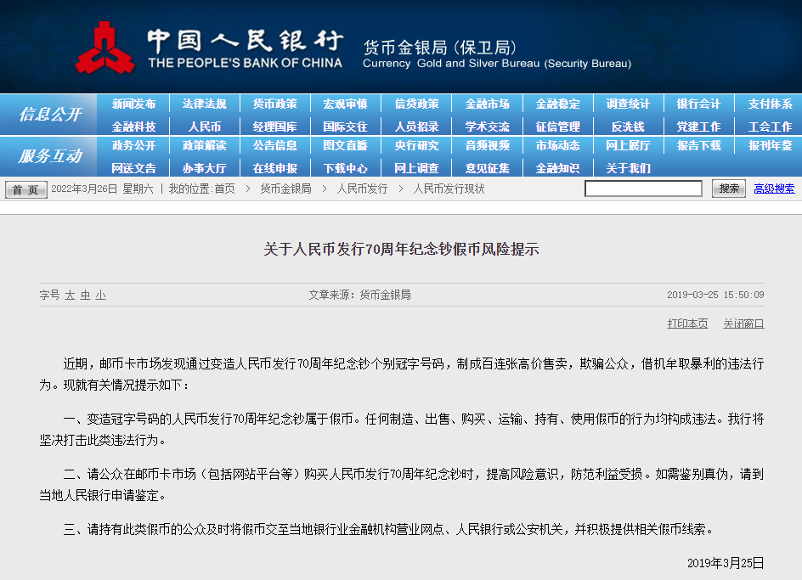Open the 关于我们 menu item
Viewport: 802px width, 580px height.
point(628,168)
